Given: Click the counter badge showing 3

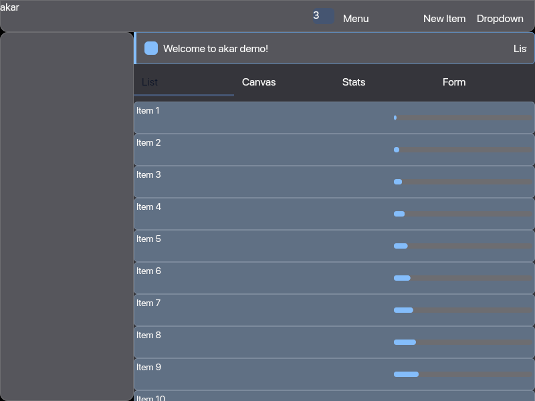Looking at the screenshot, I should click(x=324, y=15).
